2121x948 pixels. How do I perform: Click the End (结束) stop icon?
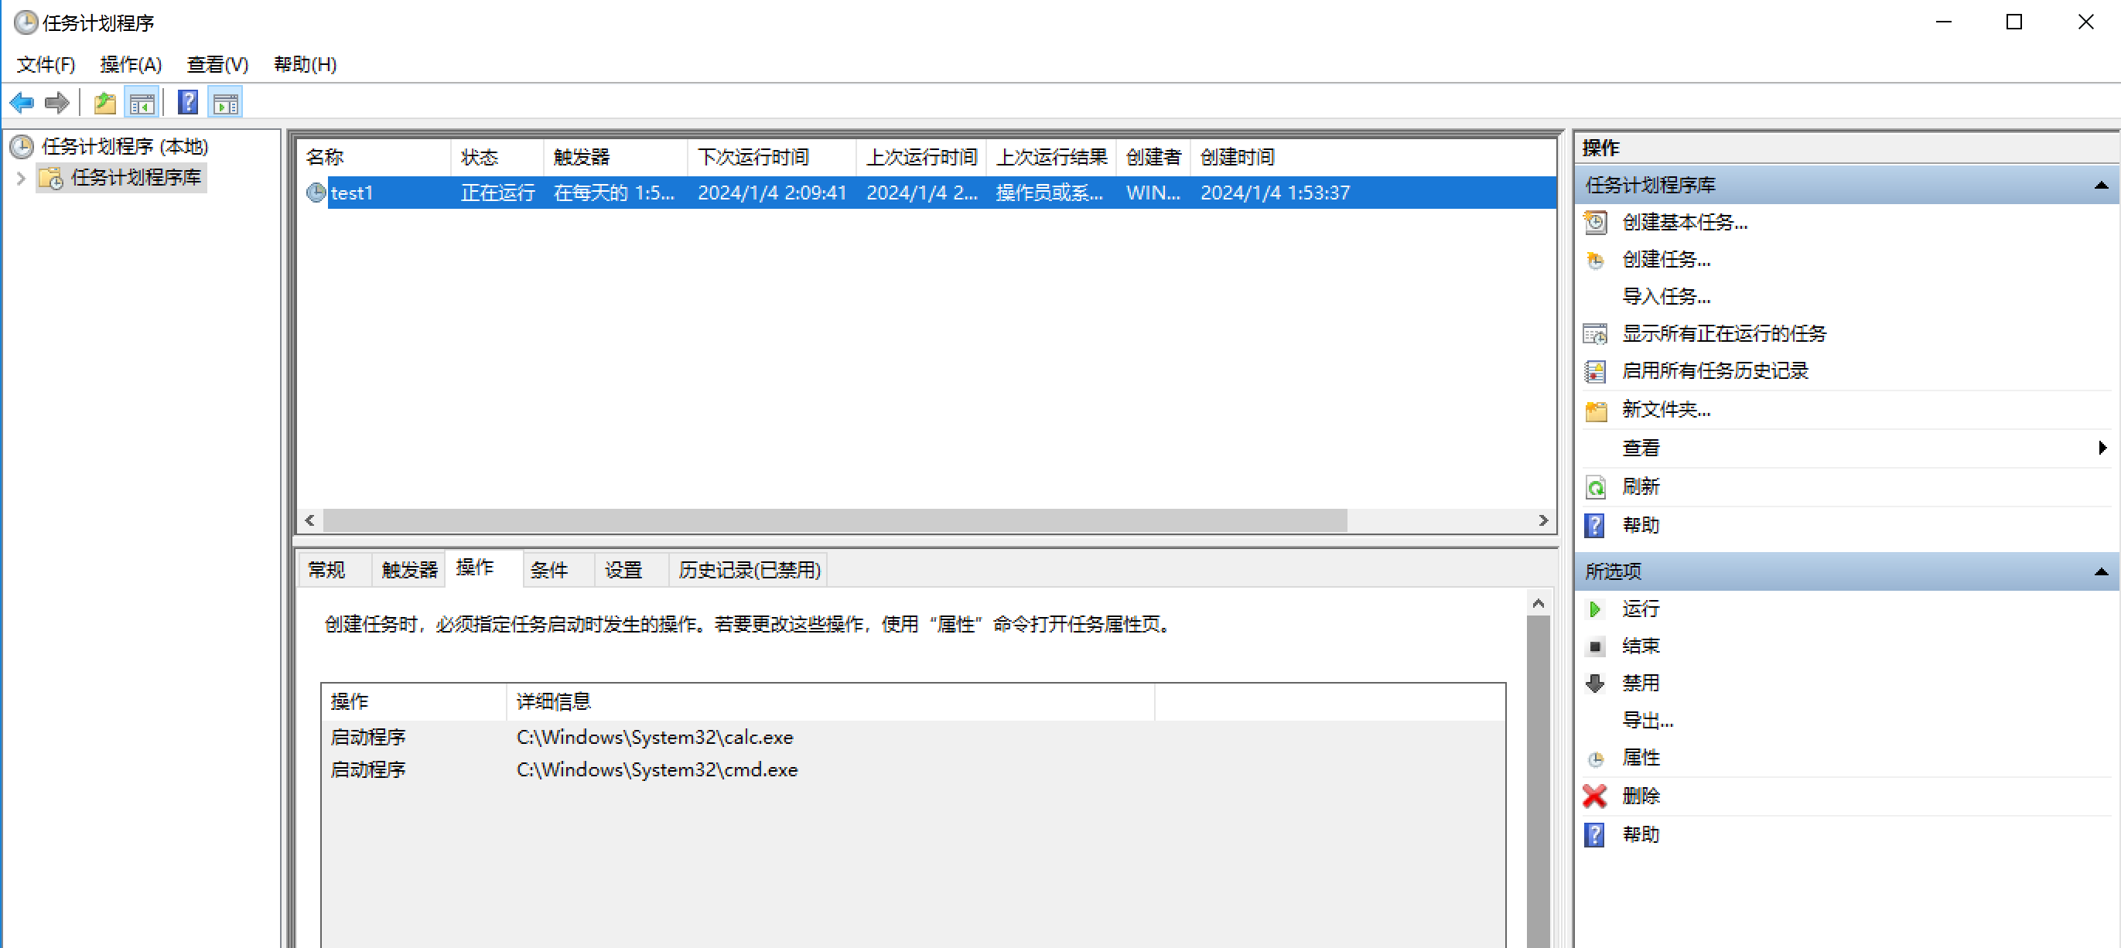point(1595,646)
